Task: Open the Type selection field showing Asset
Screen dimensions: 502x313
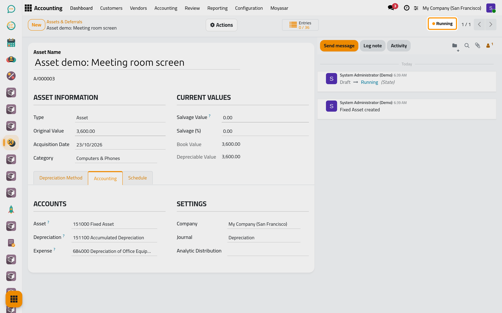Action: (x=120, y=118)
